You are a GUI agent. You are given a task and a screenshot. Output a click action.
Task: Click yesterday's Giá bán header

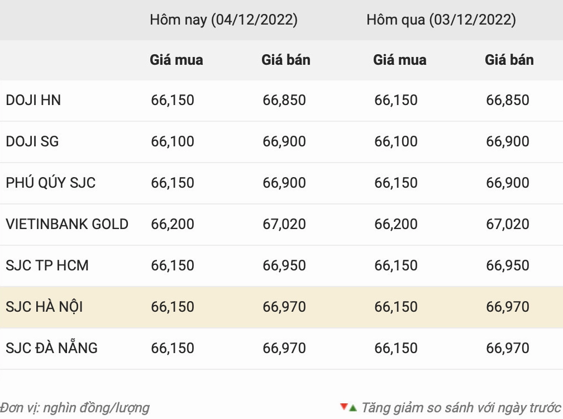point(509,60)
